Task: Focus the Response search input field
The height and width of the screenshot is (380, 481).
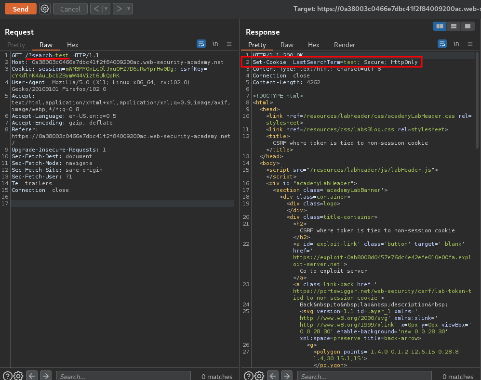Action: coord(364,376)
